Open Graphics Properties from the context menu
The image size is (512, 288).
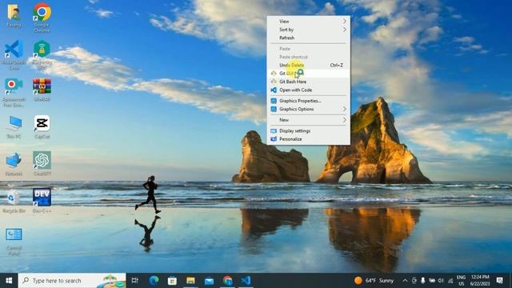point(309,101)
